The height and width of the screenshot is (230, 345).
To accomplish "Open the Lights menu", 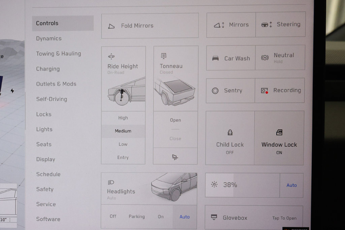I will (44, 129).
